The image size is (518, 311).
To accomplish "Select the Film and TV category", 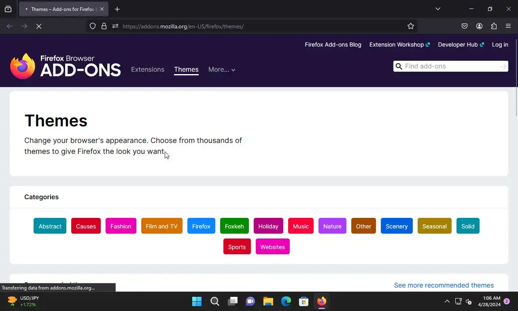I will [x=161, y=226].
